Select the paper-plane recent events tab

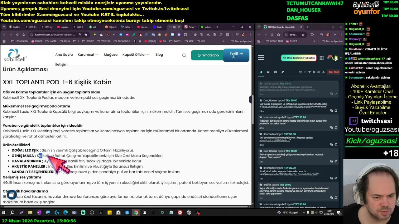tap(261, 72)
